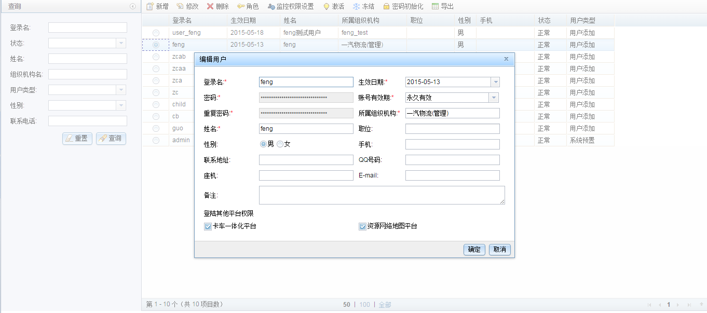Set the page size to 50

coord(347,305)
